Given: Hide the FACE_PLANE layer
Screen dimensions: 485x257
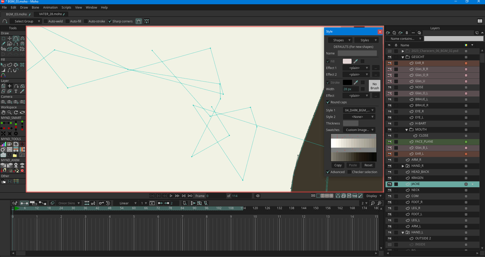Looking at the screenshot, I should (x=390, y=142).
